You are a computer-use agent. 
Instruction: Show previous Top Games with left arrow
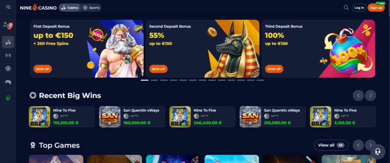(358, 145)
